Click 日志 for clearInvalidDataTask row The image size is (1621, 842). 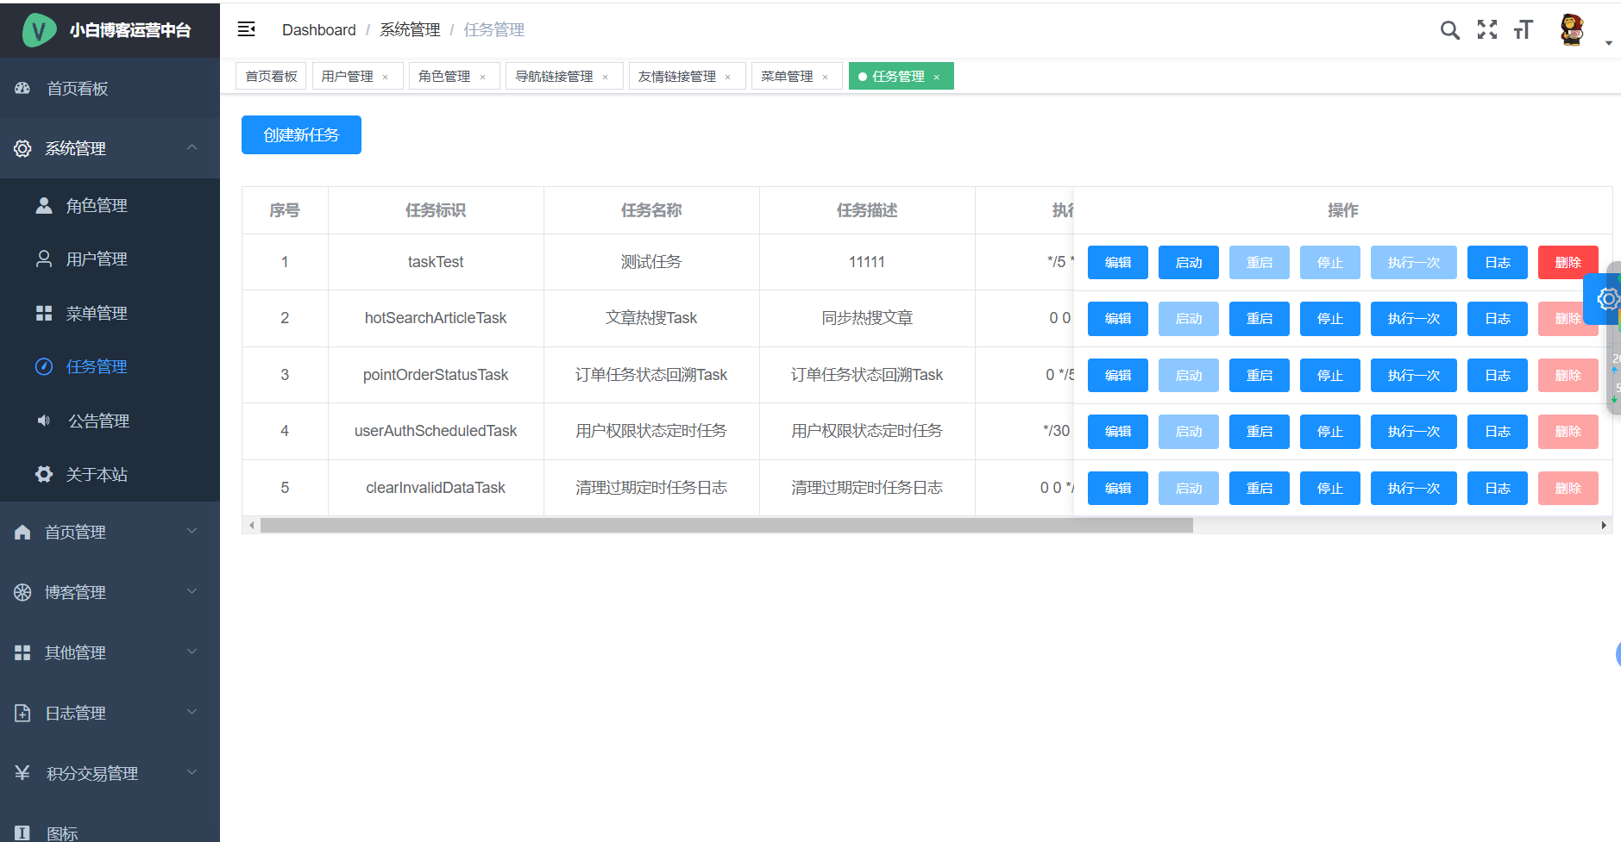tap(1498, 488)
